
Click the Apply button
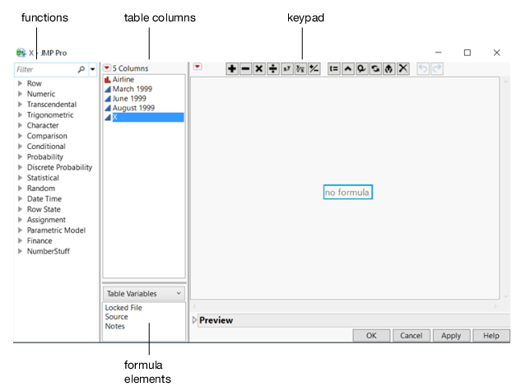click(451, 336)
